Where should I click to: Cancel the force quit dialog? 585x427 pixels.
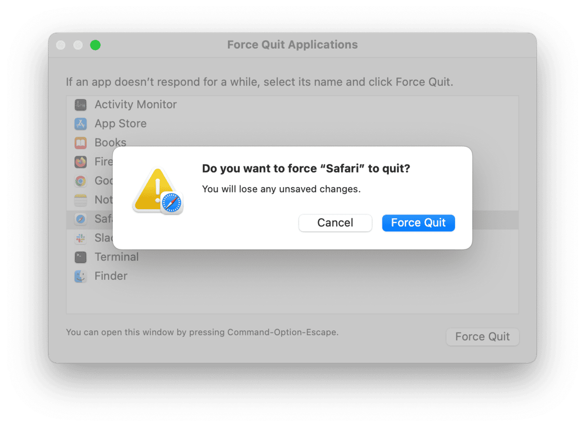pos(335,223)
